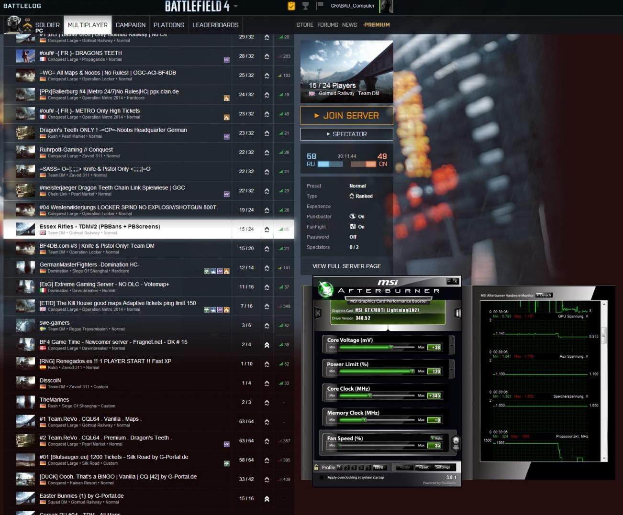Image resolution: width=623 pixels, height=515 pixels.
Task: Click the soldier portrait next to SOLDIER
Action: click(x=14, y=24)
